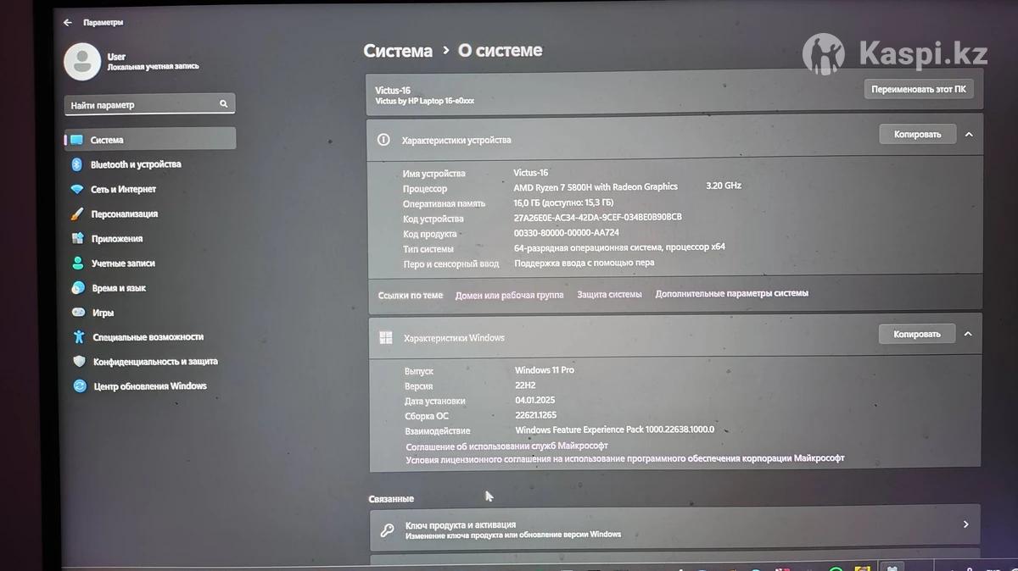This screenshot has height=571, width=1018.
Task: Open Центр обновления Windows label
Action: coord(150,386)
